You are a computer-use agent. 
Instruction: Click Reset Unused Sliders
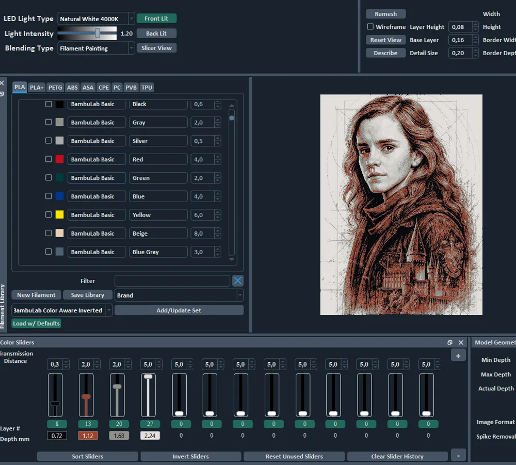[294, 456]
